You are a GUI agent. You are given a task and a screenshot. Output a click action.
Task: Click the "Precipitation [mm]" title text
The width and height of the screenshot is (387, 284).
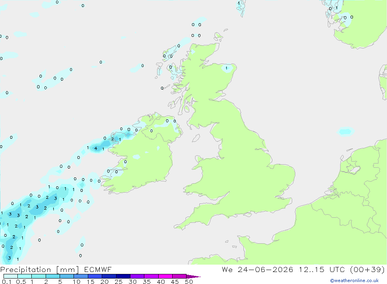[40, 270]
